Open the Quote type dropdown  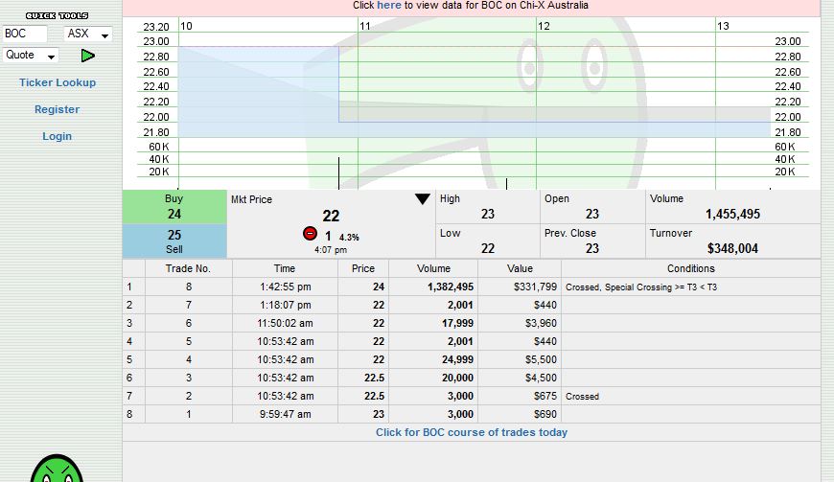pos(31,56)
